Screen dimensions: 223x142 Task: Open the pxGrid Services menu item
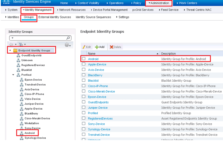(143, 10)
